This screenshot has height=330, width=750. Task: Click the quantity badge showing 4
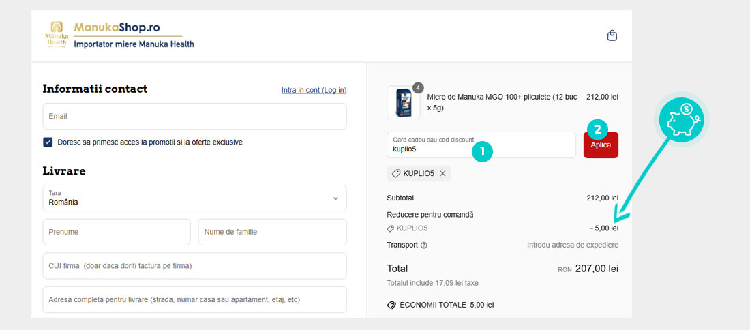point(418,88)
